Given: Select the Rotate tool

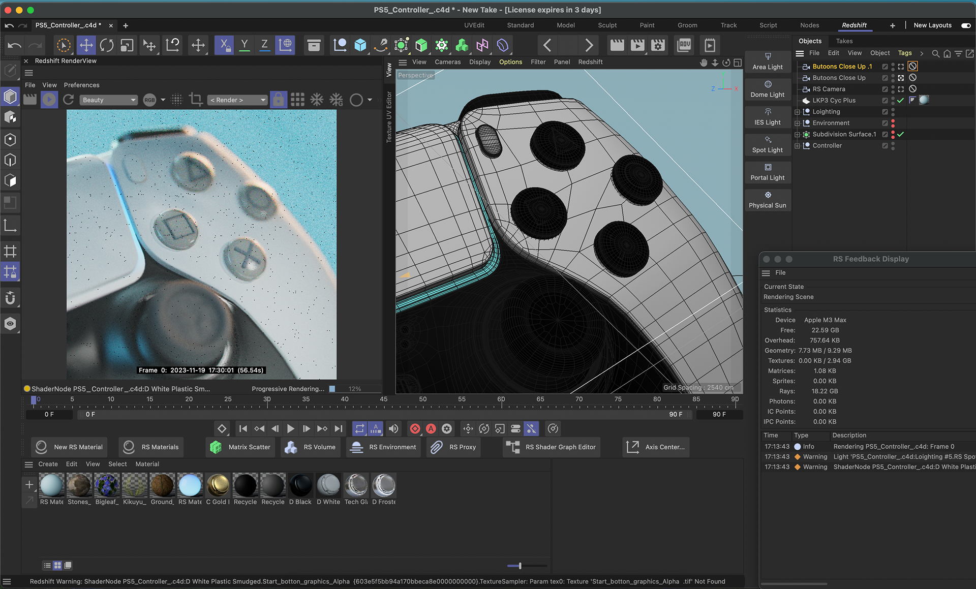Looking at the screenshot, I should (x=107, y=45).
